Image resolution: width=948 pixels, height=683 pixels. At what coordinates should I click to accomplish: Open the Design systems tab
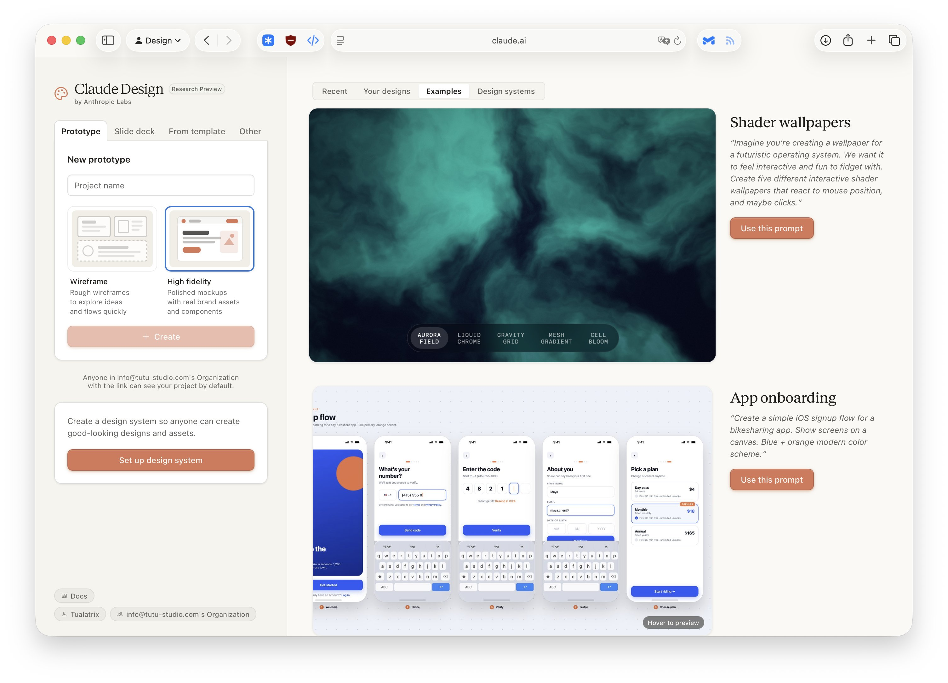[506, 91]
